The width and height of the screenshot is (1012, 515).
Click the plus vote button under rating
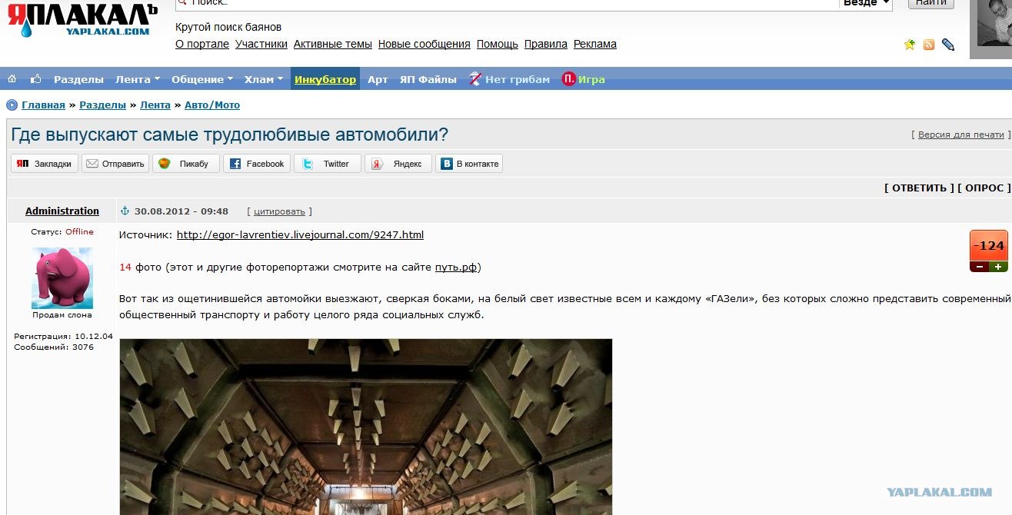[998, 267]
